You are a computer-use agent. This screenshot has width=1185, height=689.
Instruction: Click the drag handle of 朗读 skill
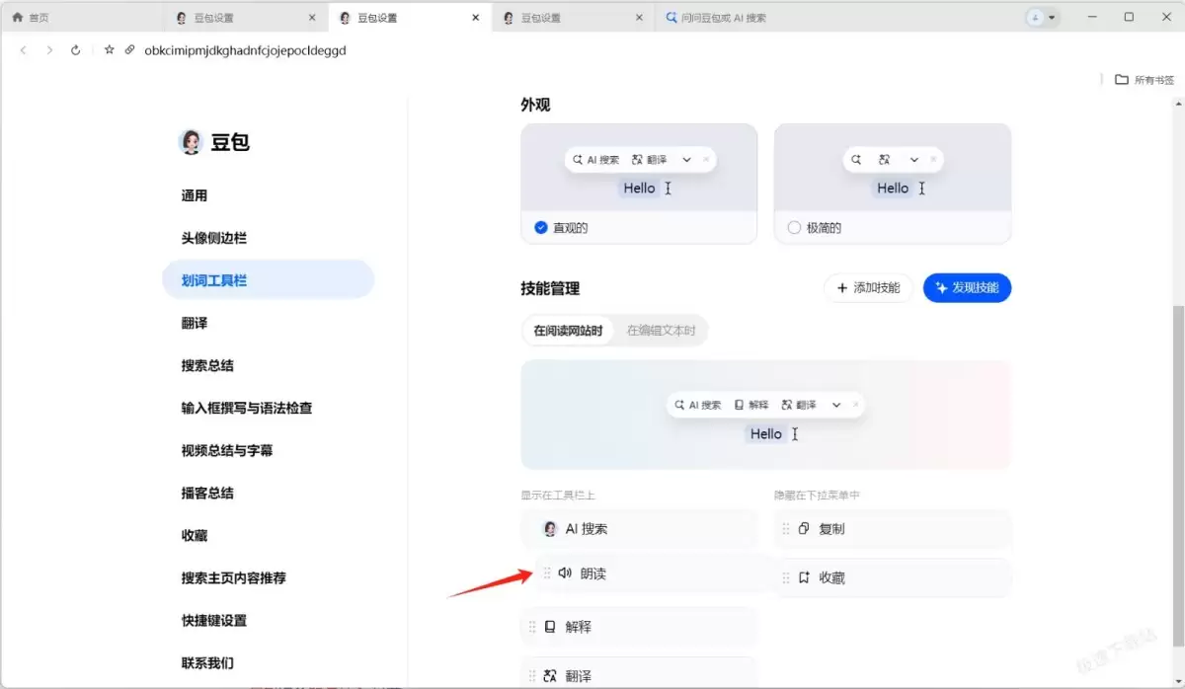[547, 574]
